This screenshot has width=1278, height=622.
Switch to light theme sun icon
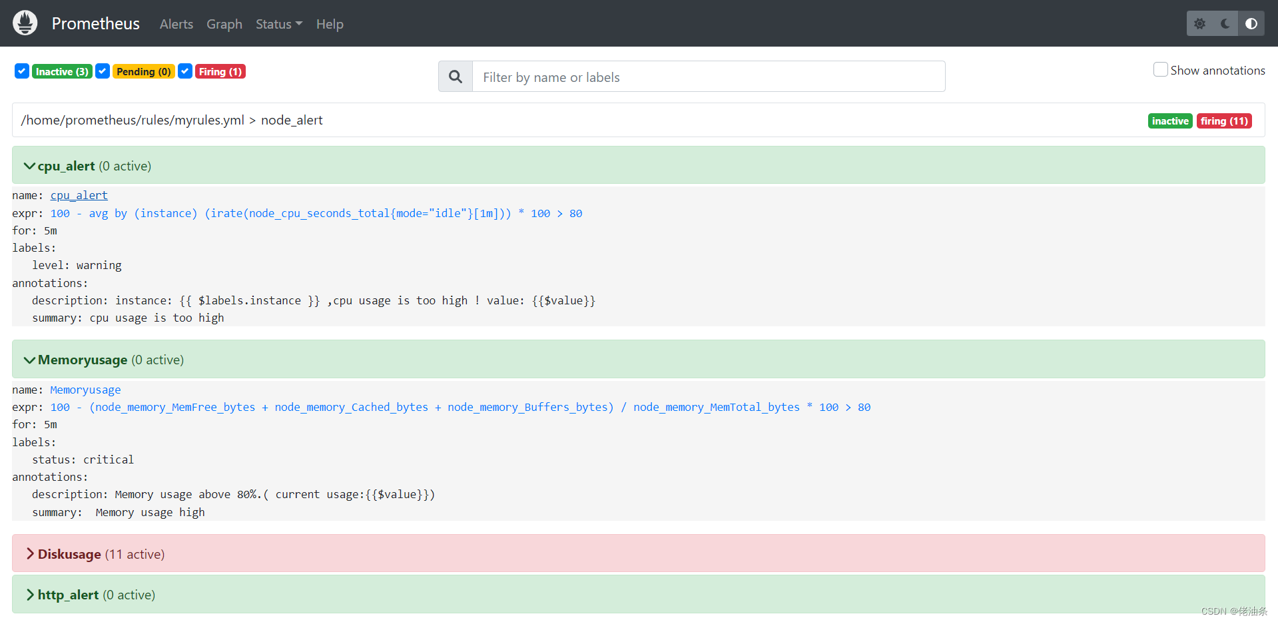(x=1199, y=23)
